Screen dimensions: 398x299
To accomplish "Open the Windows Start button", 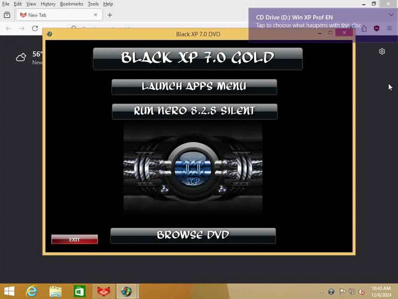I will [9, 291].
